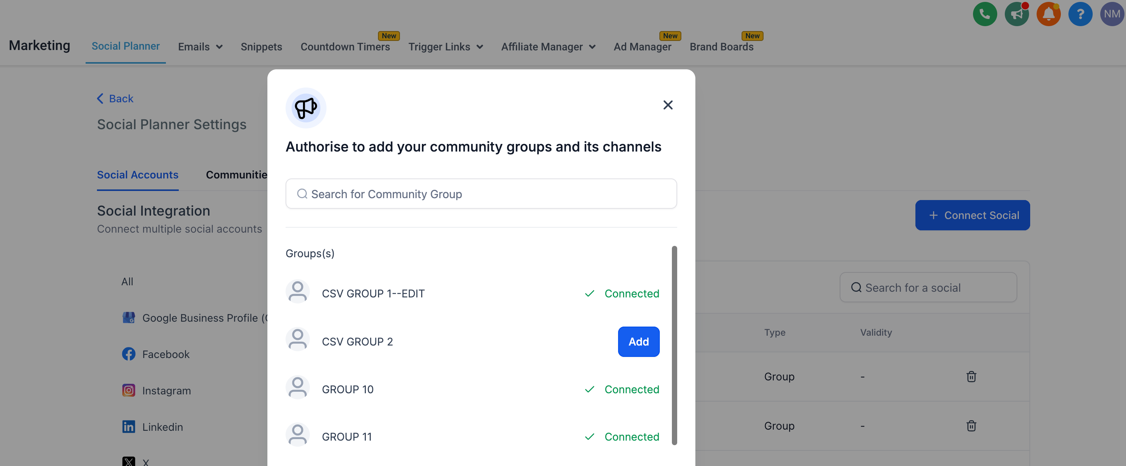
Task: Select Instagram in the social list
Action: (166, 390)
